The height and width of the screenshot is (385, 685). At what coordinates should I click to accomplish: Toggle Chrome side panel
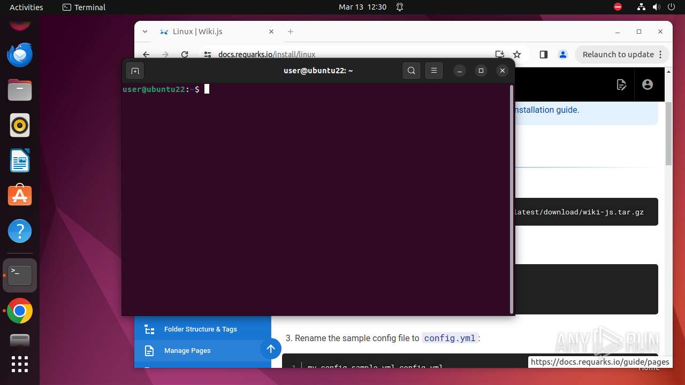click(544, 55)
